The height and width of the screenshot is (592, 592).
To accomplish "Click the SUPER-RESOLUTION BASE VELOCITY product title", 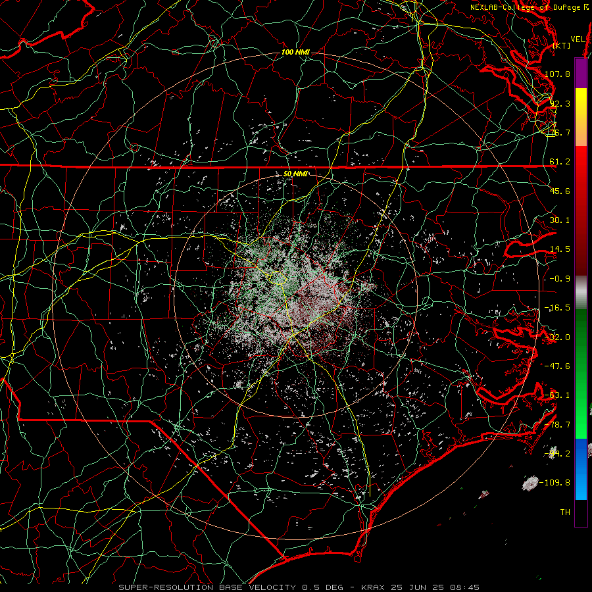I will [207, 587].
